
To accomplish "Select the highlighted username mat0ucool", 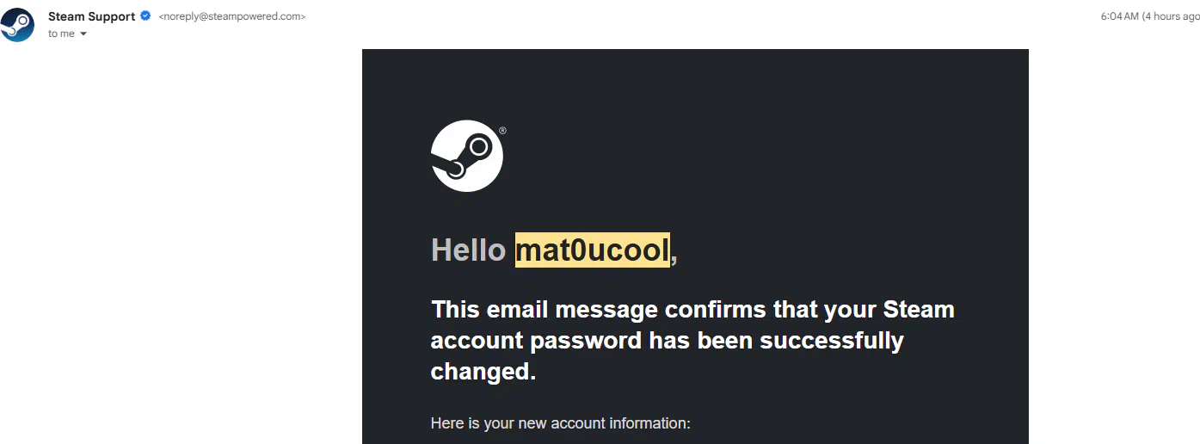I will pyautogui.click(x=592, y=250).
